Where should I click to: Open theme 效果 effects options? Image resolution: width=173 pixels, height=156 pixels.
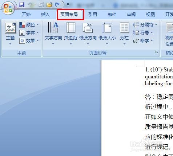coord(29,41)
